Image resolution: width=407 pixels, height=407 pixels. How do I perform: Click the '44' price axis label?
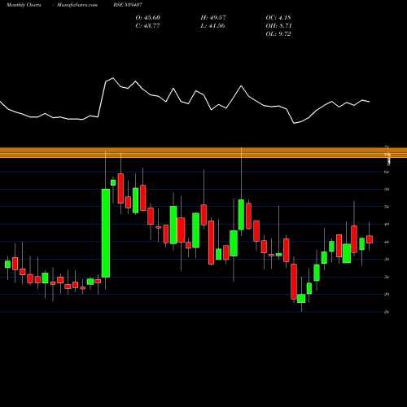(387, 242)
